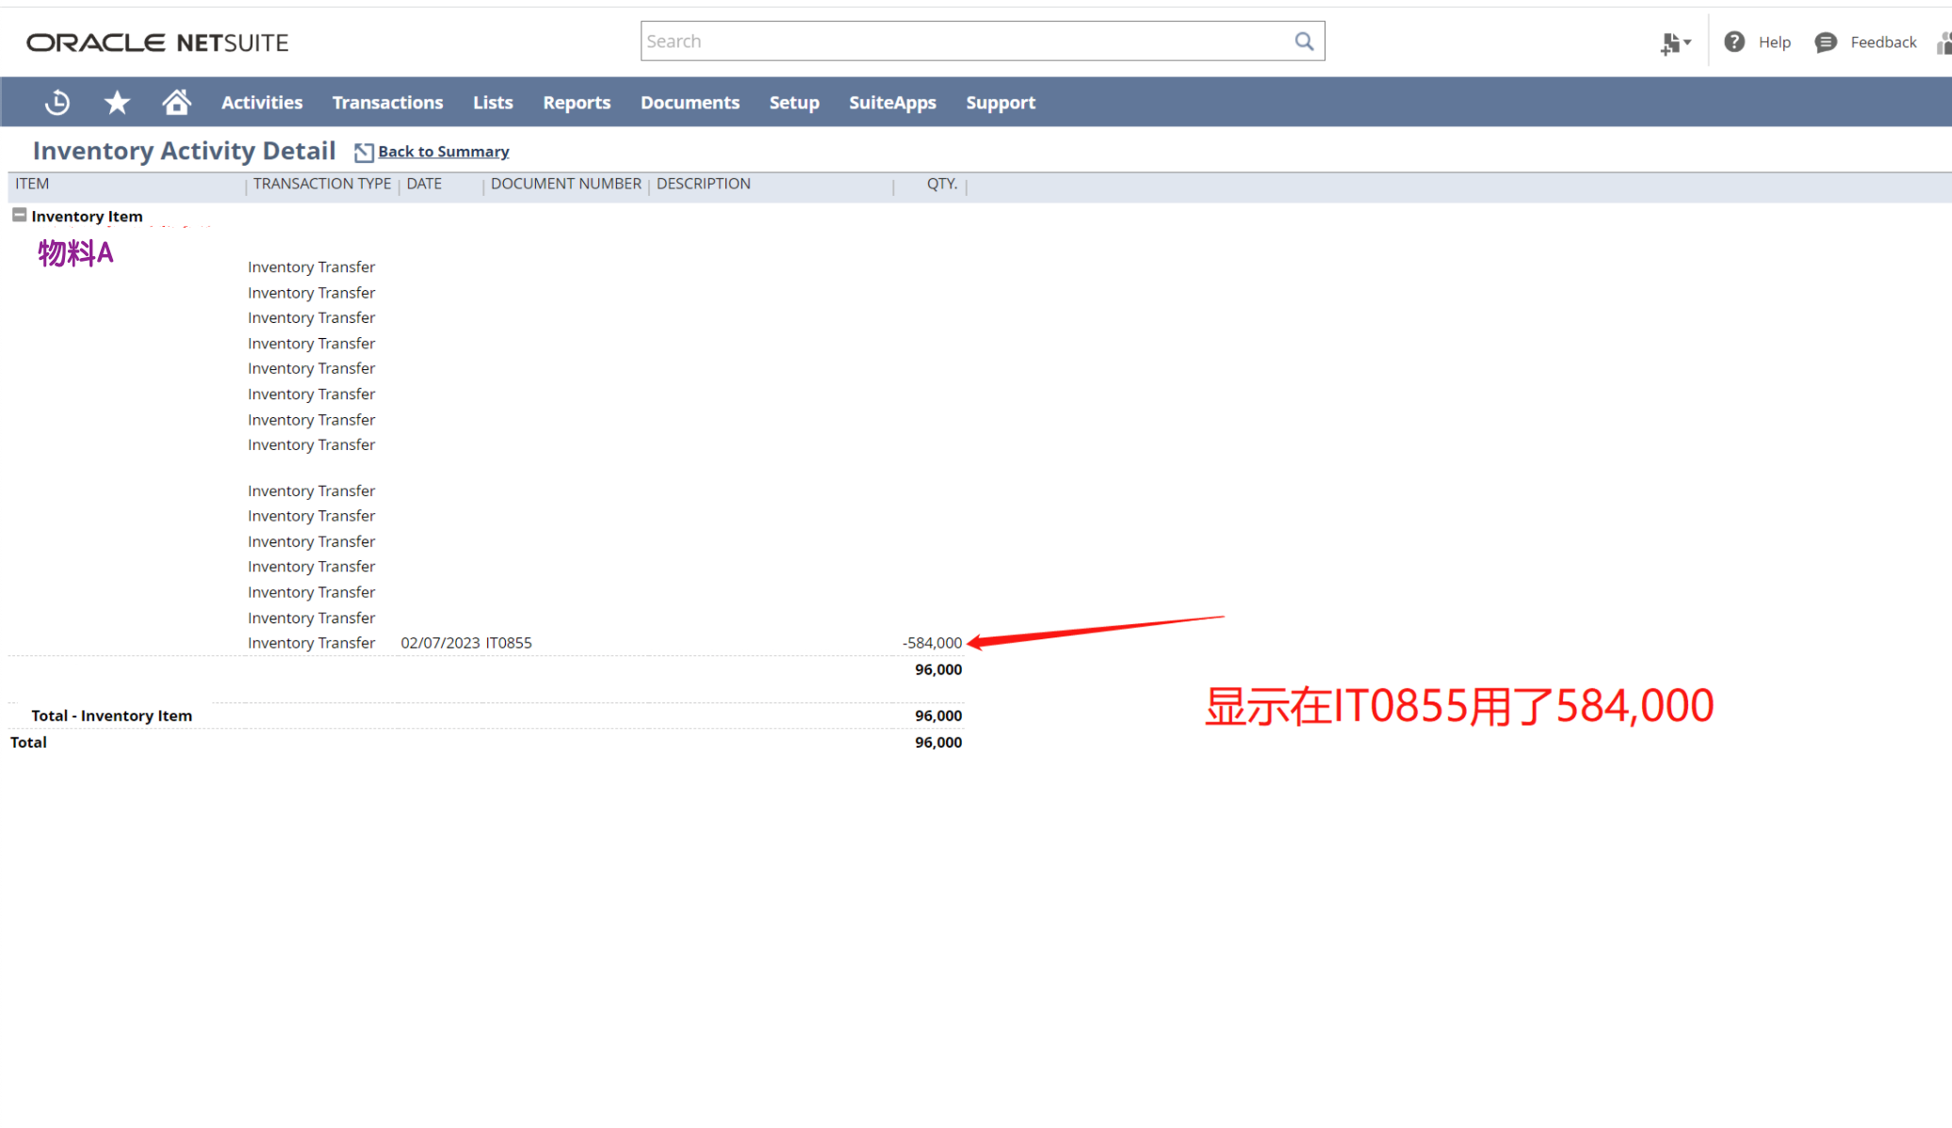This screenshot has width=1952, height=1128.
Task: Open the Reports menu
Action: [577, 103]
